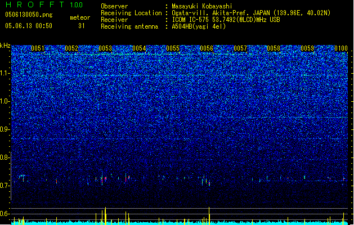Click the 0.8 kHz axis tick
354x225 pixels.
[5, 157]
